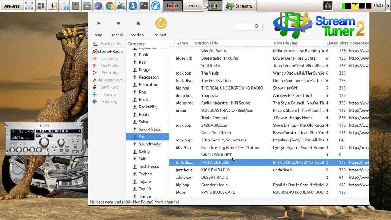Switch to the Internet-Radio channel
The image size is (391, 220).
click(x=108, y=51)
